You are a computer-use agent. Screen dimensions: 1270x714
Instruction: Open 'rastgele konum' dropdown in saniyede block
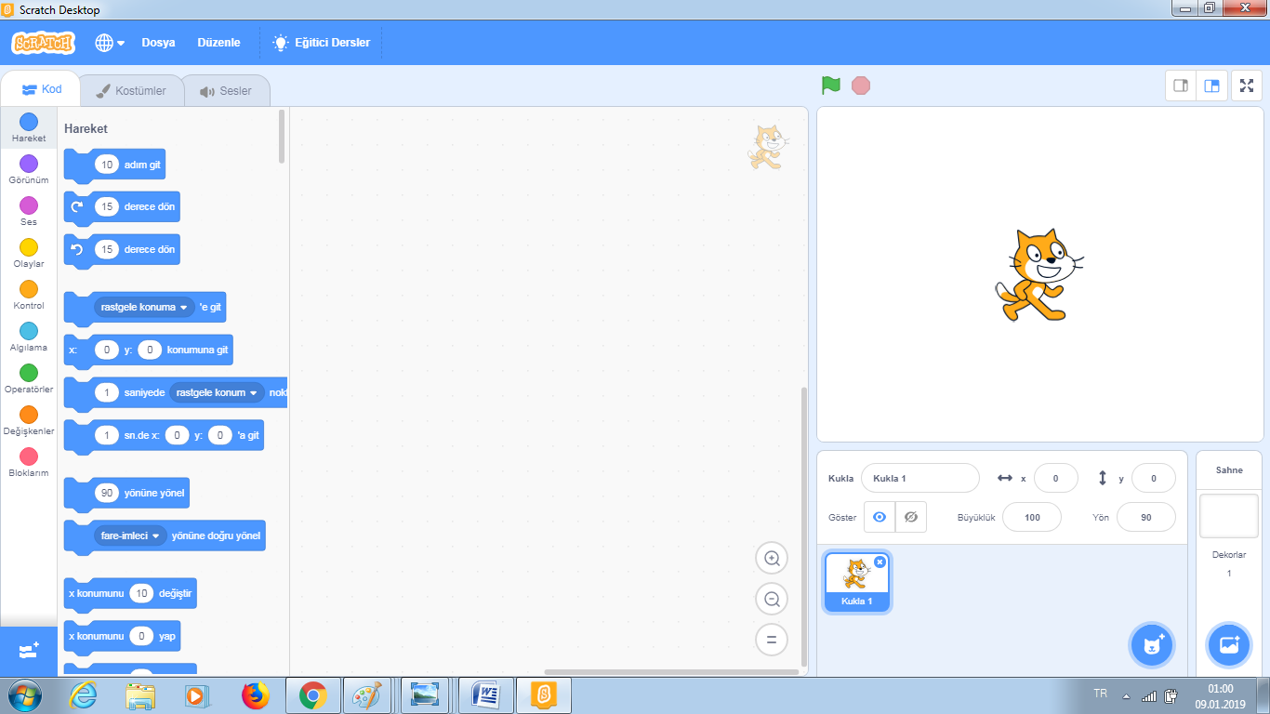coord(217,392)
